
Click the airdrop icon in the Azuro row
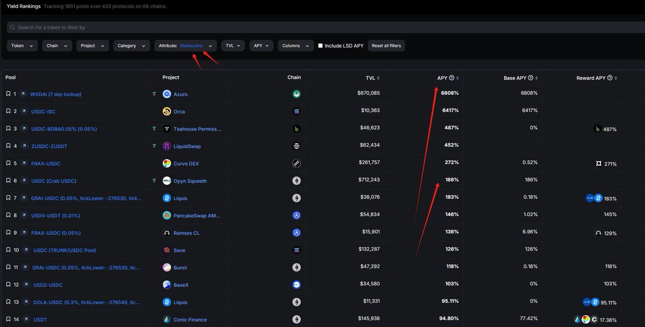point(154,94)
